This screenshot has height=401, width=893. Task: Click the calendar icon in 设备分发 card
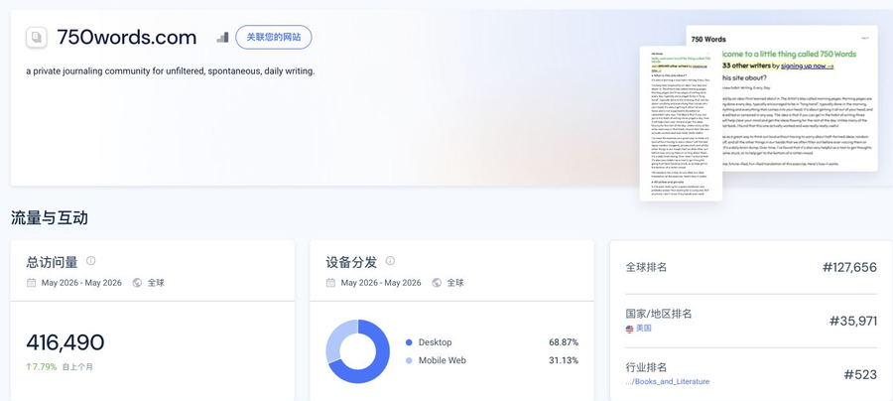(330, 283)
